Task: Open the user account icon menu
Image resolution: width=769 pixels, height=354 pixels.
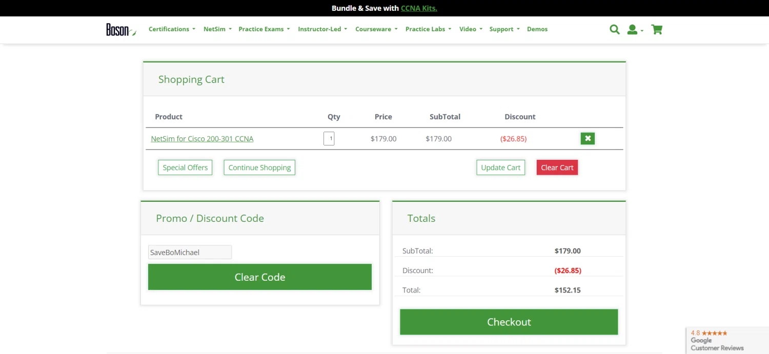Action: coord(634,30)
